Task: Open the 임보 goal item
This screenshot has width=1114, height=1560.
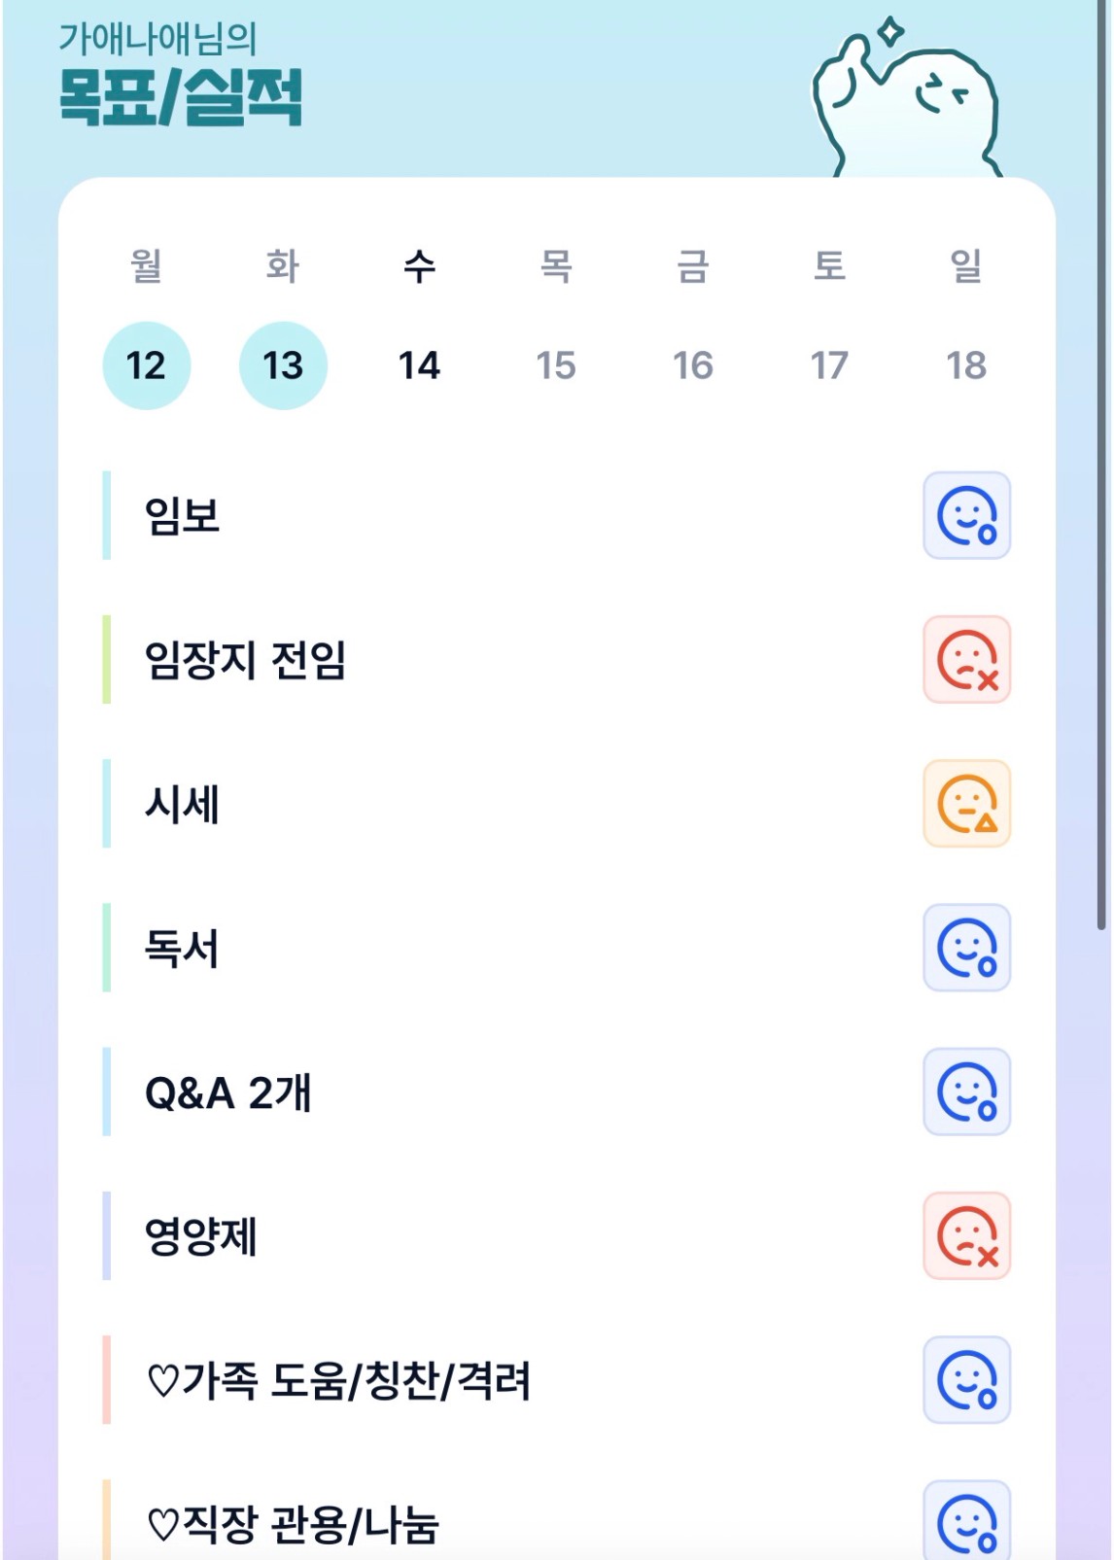Action: tap(183, 515)
